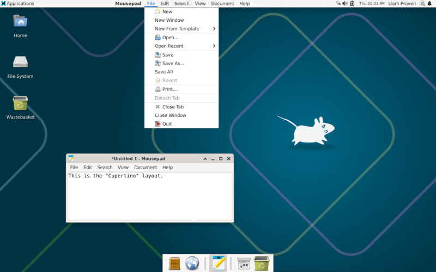This screenshot has height=272, width=436.
Task: Open the Wastebasket desktop icon
Action: click(20, 103)
